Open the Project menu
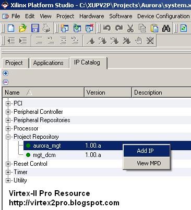 [65, 16]
